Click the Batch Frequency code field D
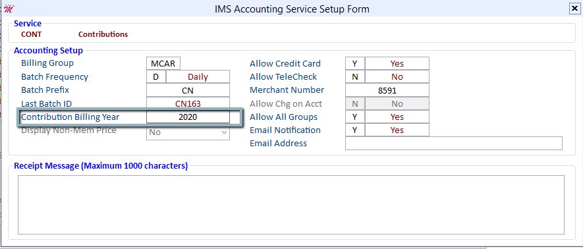583x249 pixels. (x=155, y=77)
